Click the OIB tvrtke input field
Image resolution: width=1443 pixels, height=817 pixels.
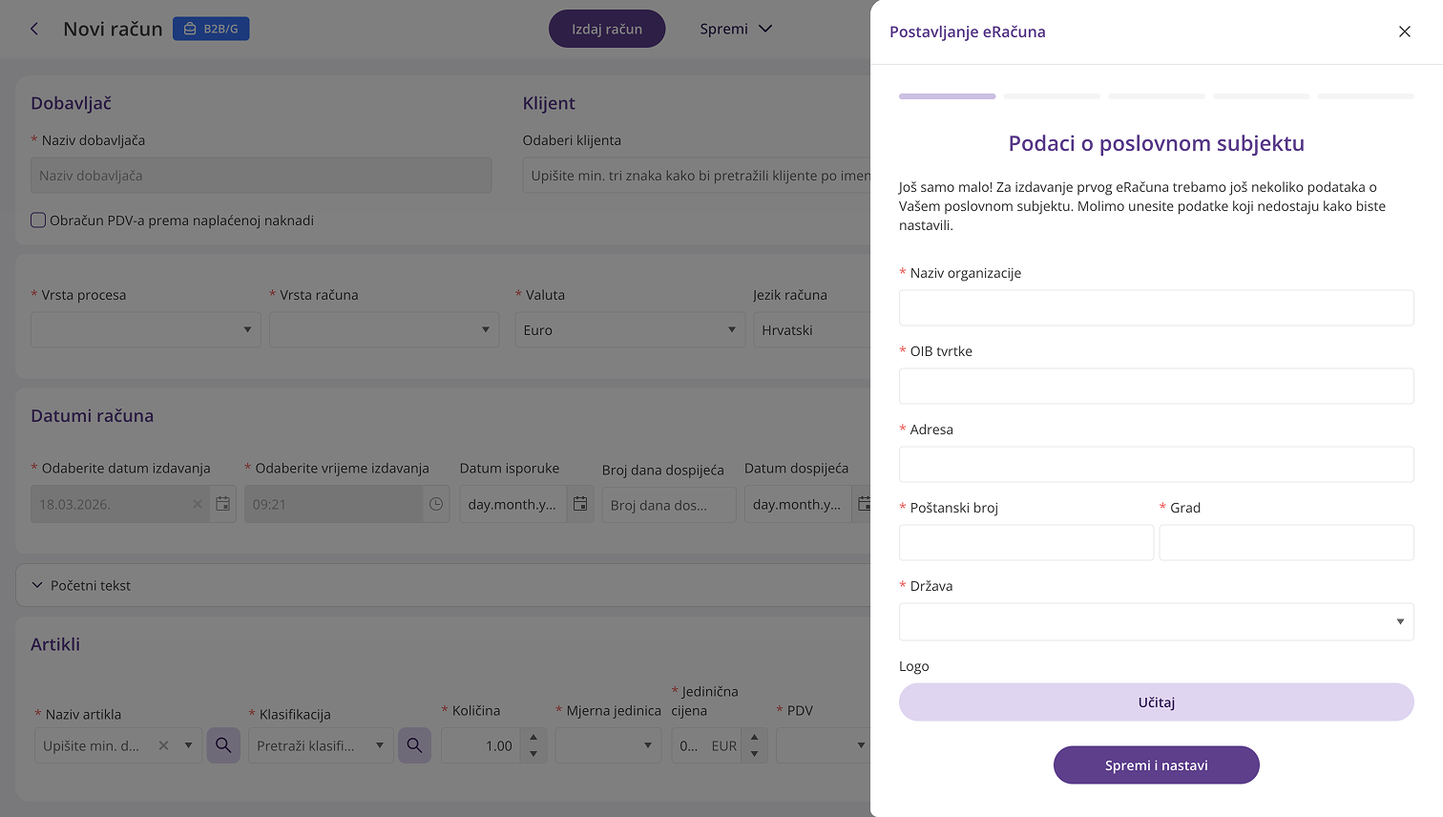coord(1156,387)
